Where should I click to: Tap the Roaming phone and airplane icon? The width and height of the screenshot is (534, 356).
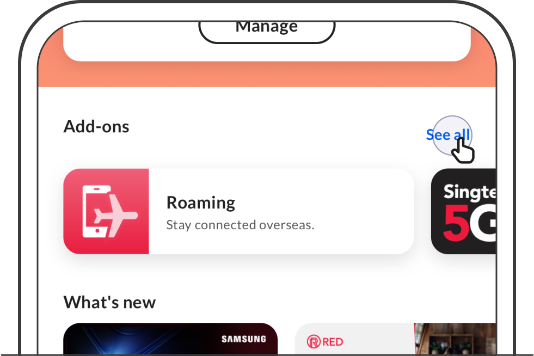point(106,211)
